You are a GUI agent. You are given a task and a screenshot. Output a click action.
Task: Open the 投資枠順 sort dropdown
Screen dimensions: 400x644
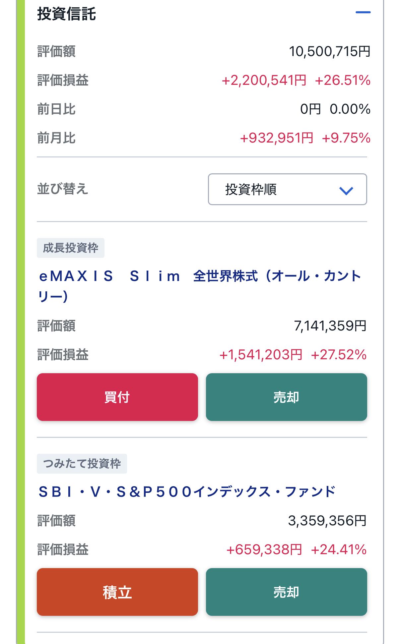287,189
